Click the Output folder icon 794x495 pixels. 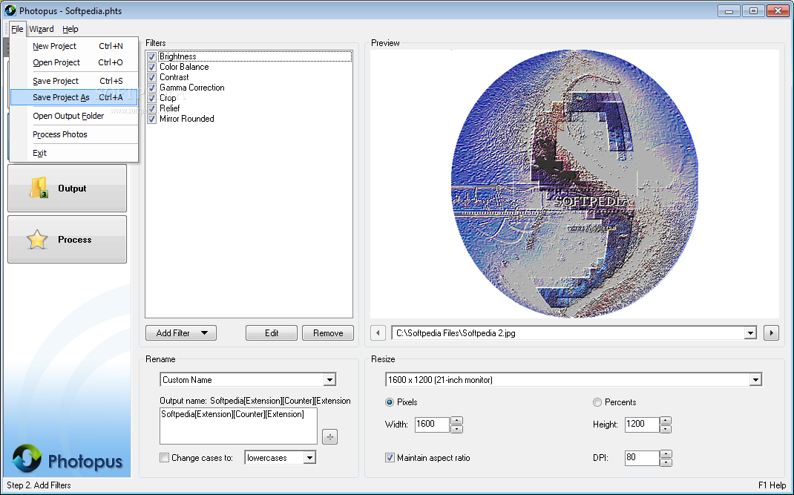pos(39,188)
